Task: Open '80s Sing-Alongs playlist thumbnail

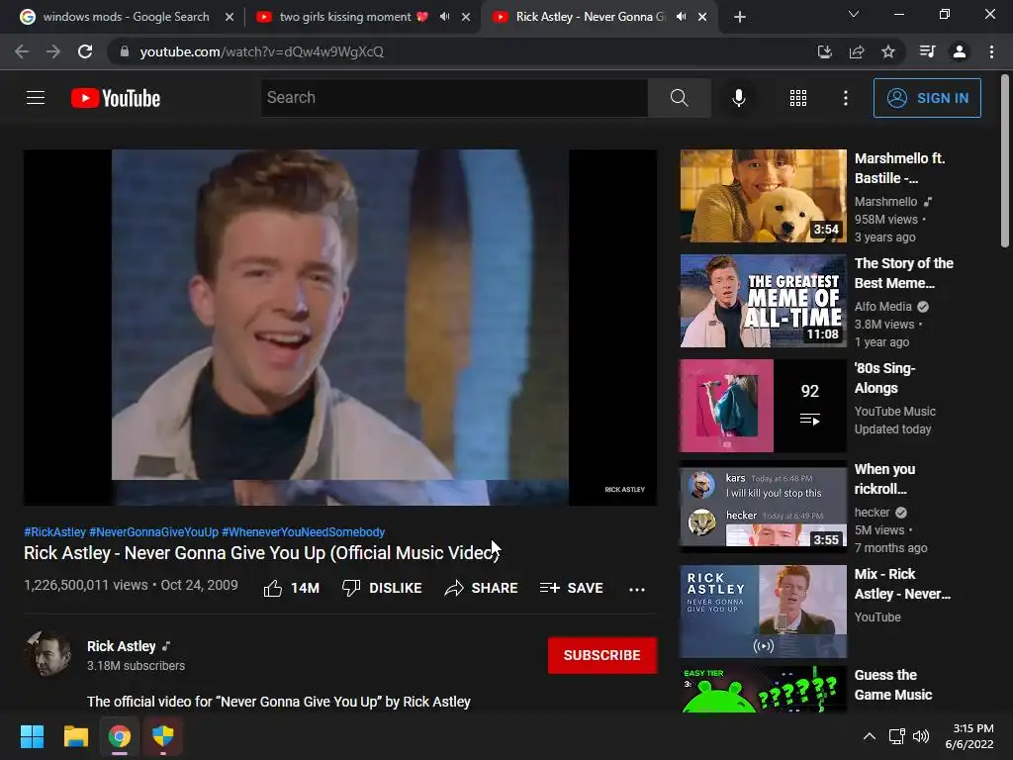Action: coord(763,406)
